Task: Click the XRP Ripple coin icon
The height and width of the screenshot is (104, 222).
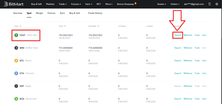Action: pyautogui.click(x=16, y=86)
